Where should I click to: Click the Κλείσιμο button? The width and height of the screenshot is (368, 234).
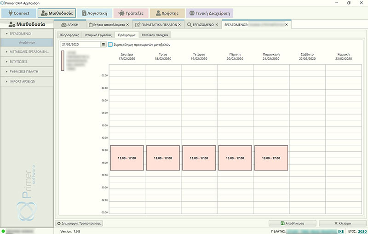point(343,223)
